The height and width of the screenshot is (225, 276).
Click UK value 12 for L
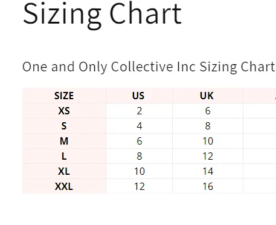click(208, 156)
